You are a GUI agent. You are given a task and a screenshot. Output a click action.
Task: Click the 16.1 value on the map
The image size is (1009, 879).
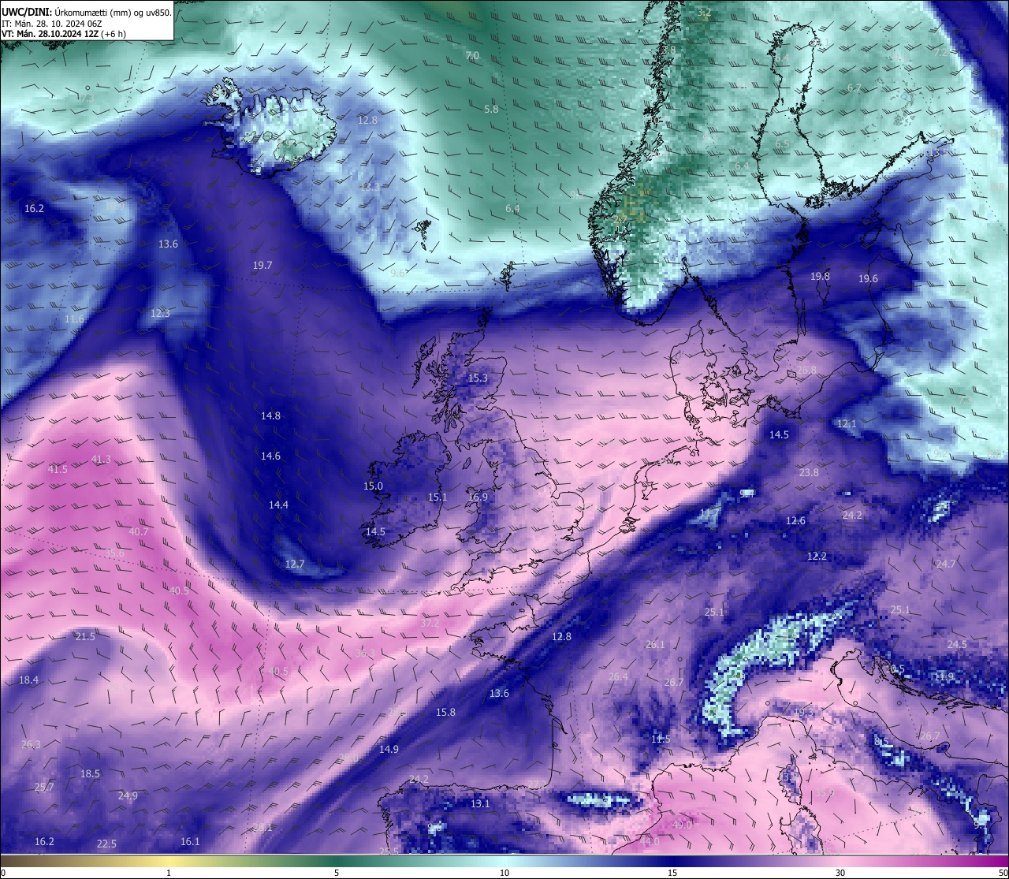click(x=190, y=842)
